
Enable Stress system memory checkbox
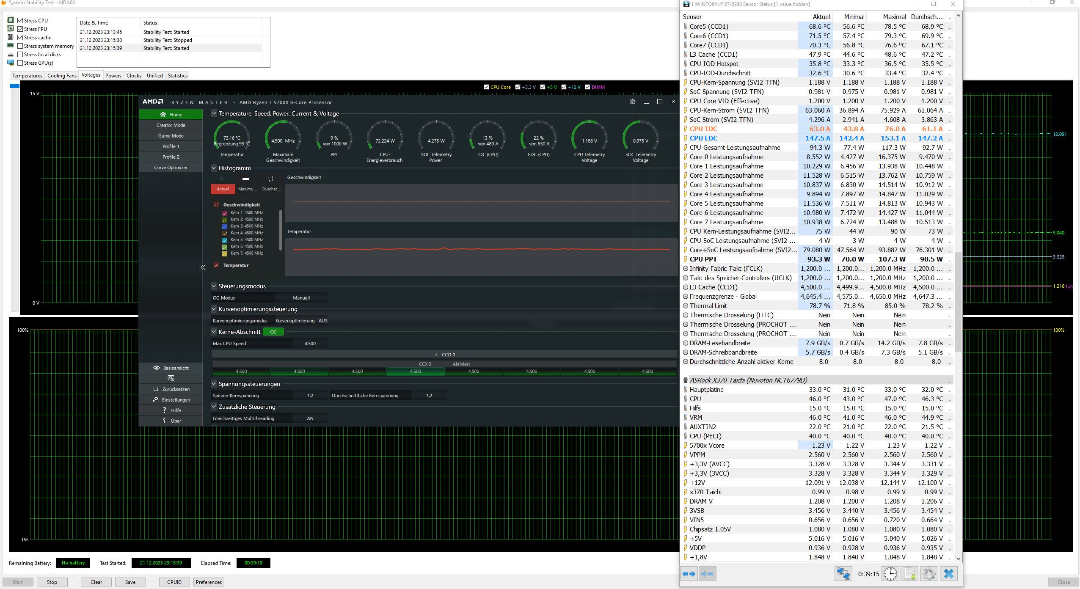[x=20, y=46]
